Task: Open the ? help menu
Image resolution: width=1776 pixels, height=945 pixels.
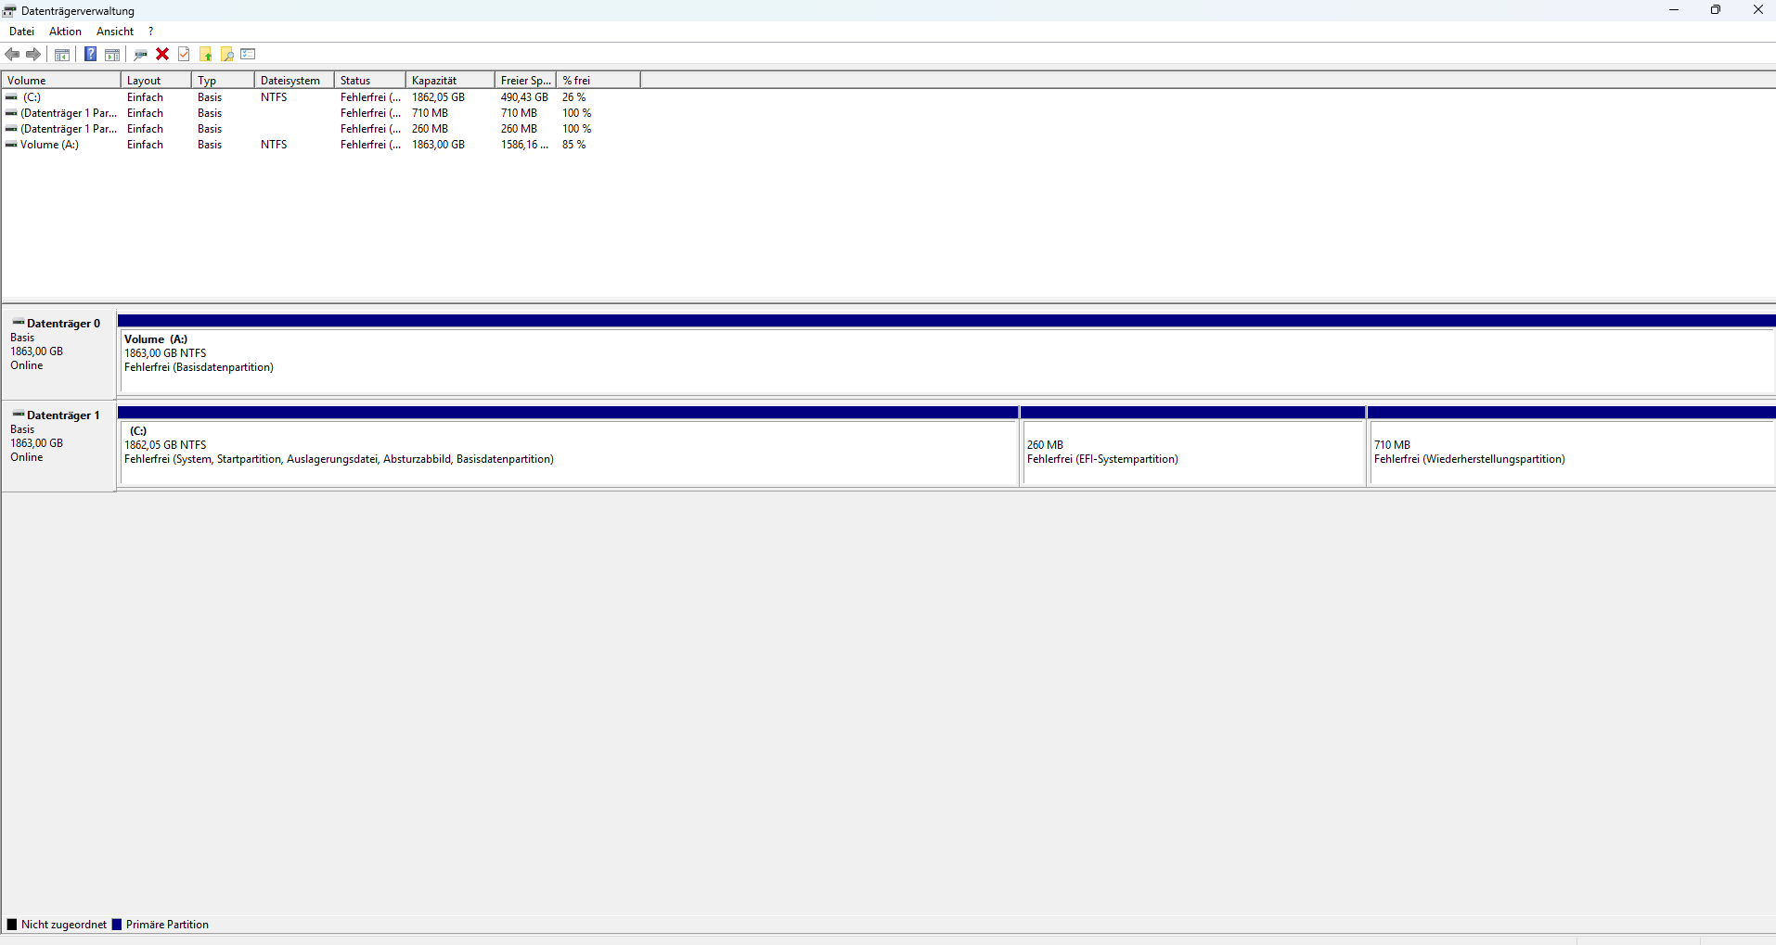Action: tap(150, 32)
